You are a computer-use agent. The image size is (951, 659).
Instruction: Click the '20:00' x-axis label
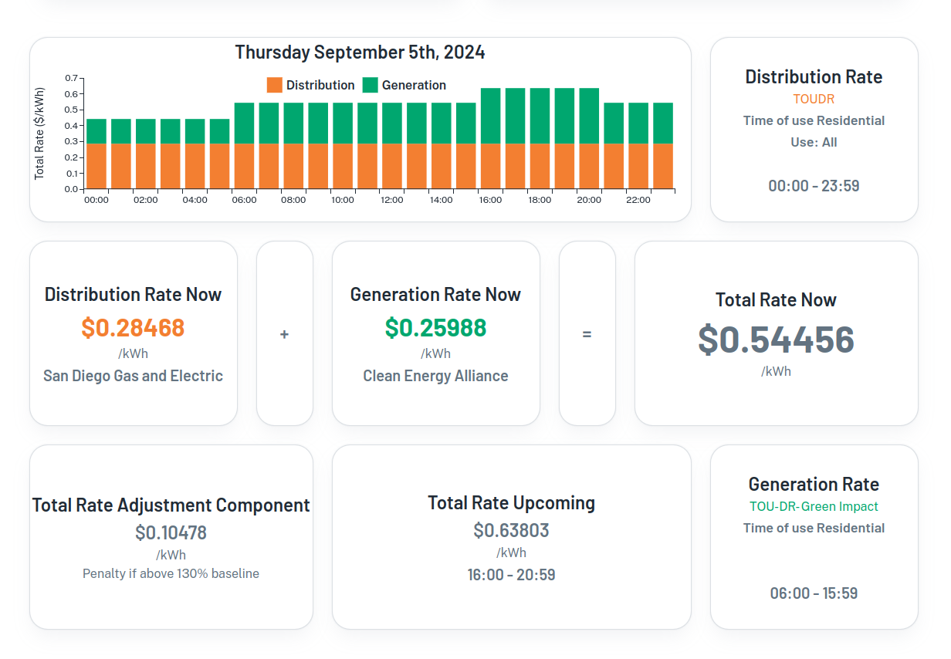click(x=589, y=200)
